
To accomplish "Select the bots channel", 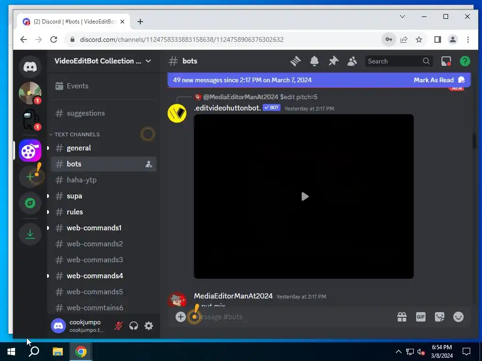I will click(x=103, y=164).
